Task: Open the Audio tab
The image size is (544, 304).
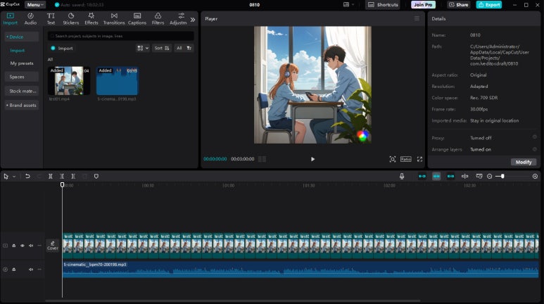Action: point(30,19)
